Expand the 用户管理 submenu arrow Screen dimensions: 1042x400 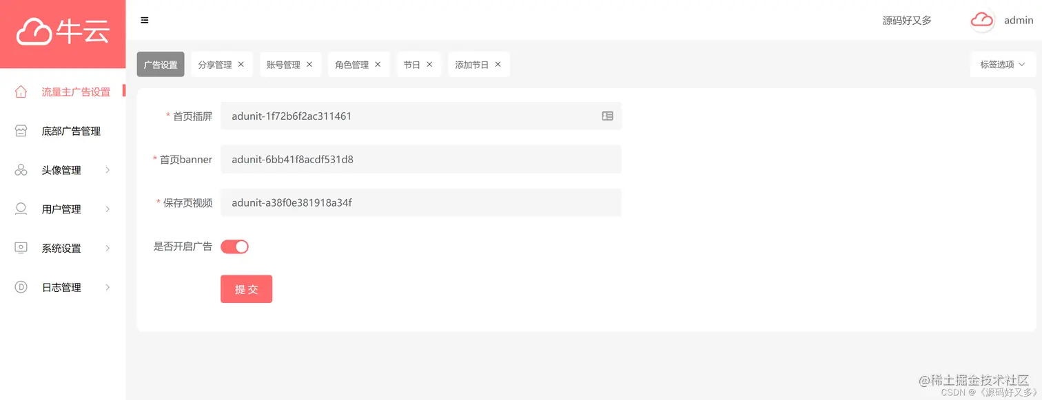coord(108,209)
